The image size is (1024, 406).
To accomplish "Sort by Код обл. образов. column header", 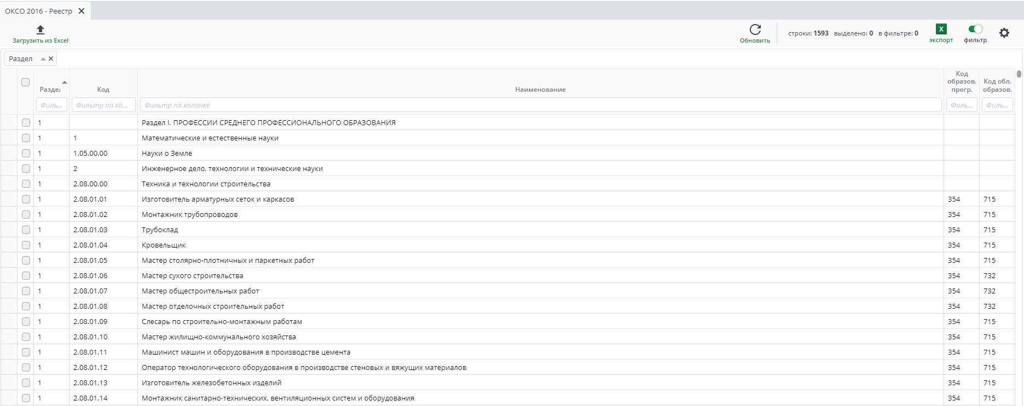I will [997, 86].
